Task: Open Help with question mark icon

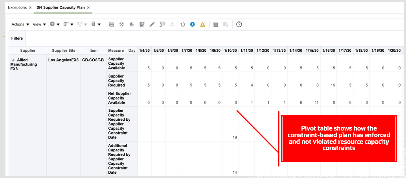Action: pyautogui.click(x=239, y=24)
